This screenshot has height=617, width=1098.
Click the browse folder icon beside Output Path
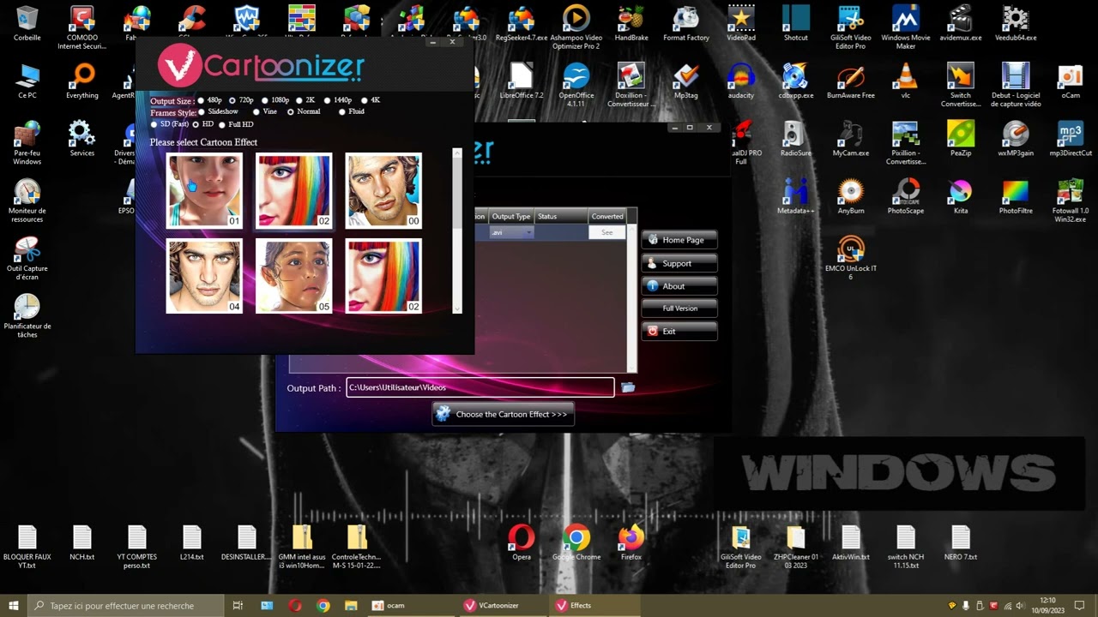pos(628,387)
